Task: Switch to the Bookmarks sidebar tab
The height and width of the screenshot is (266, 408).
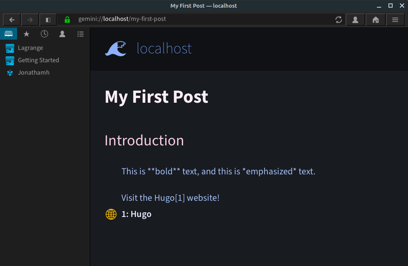Action: 9,34
